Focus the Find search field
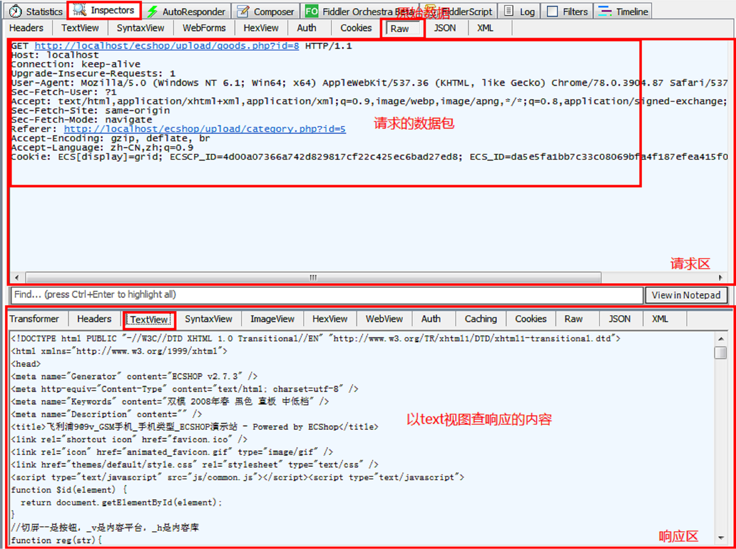Image resolution: width=736 pixels, height=549 pixels. (x=327, y=295)
